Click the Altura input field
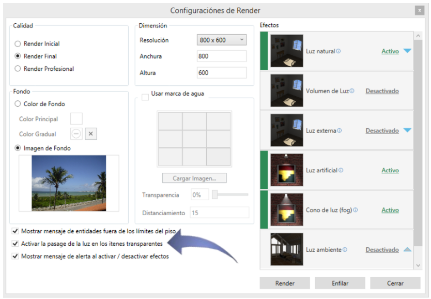Viewport: 431px width, 299px height. point(222,72)
